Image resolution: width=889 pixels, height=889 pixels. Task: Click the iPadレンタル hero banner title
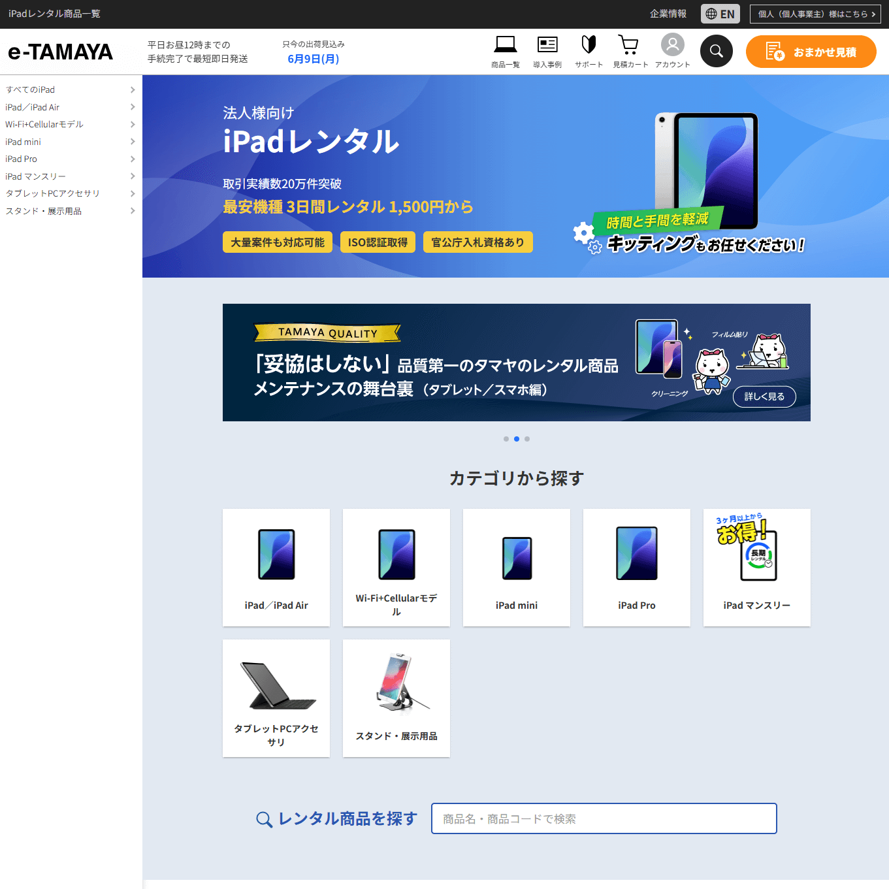click(x=311, y=142)
